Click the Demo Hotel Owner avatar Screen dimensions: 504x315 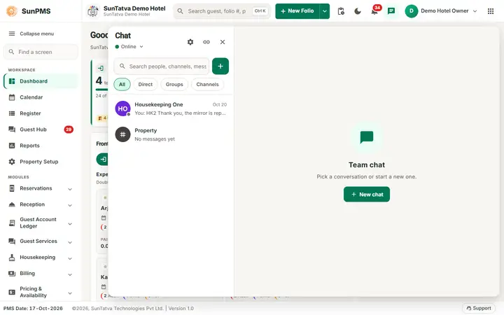point(411,11)
